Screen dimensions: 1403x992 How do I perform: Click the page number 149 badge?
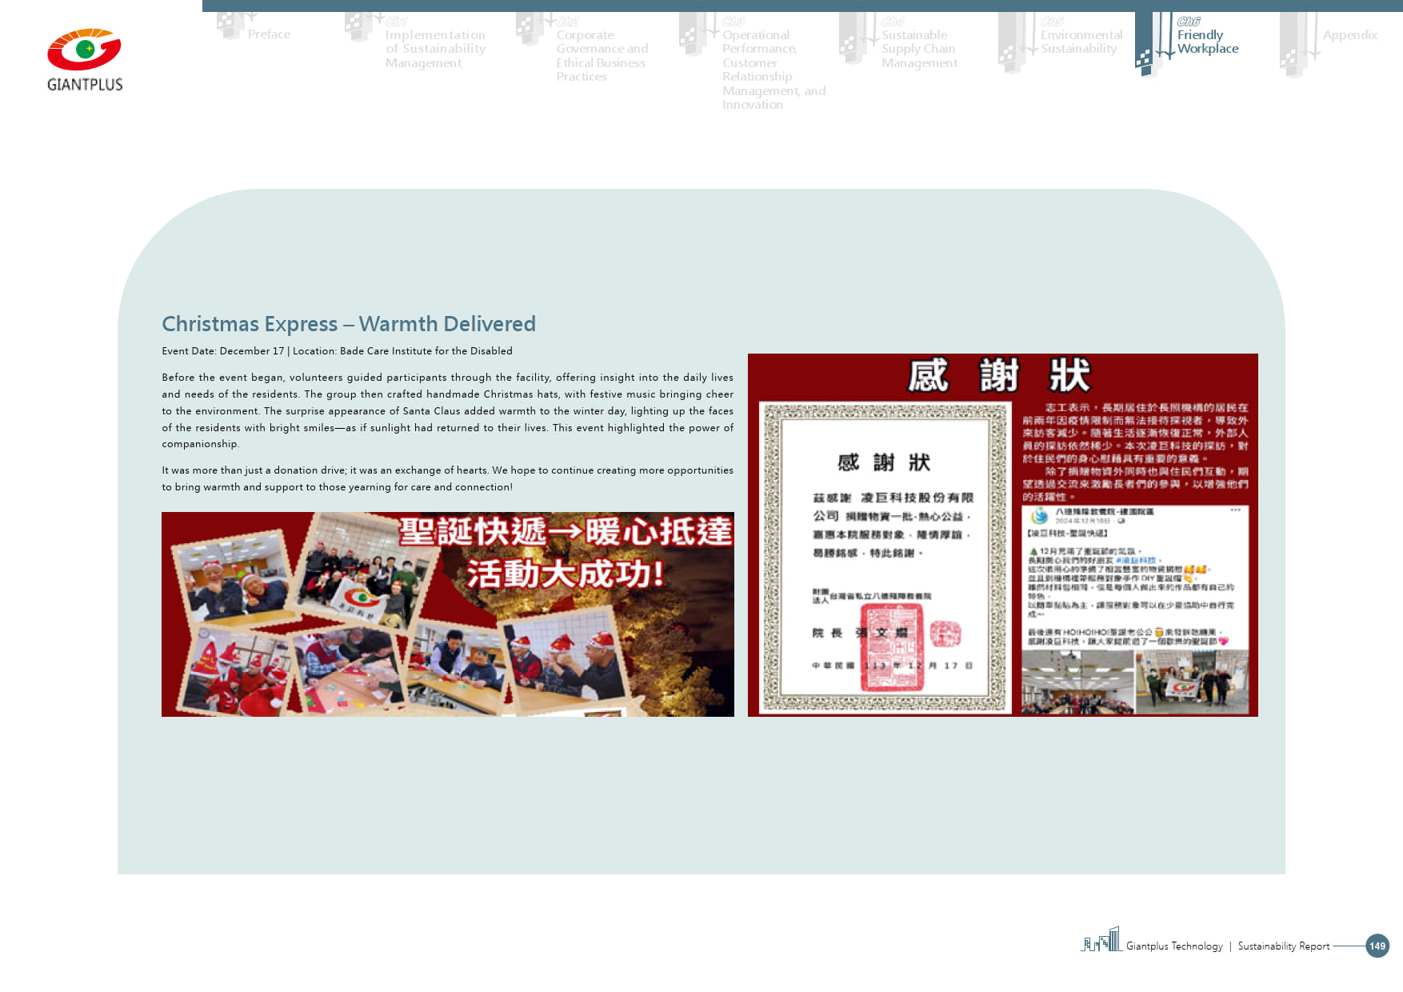coord(1377,946)
